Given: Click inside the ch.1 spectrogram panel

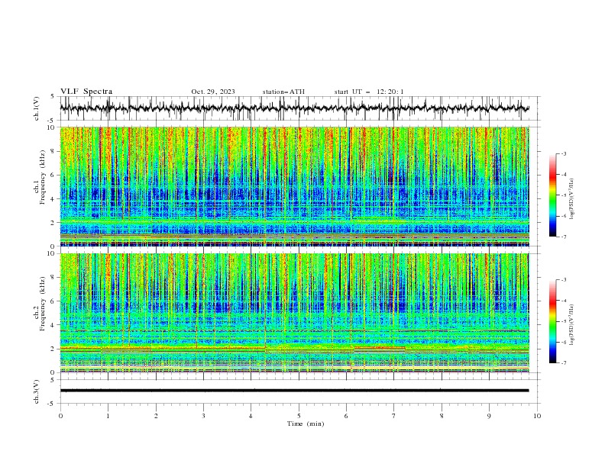Looking at the screenshot, I should coord(294,186).
